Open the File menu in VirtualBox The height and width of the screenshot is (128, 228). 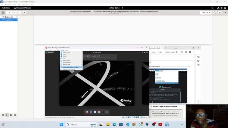point(2,5)
